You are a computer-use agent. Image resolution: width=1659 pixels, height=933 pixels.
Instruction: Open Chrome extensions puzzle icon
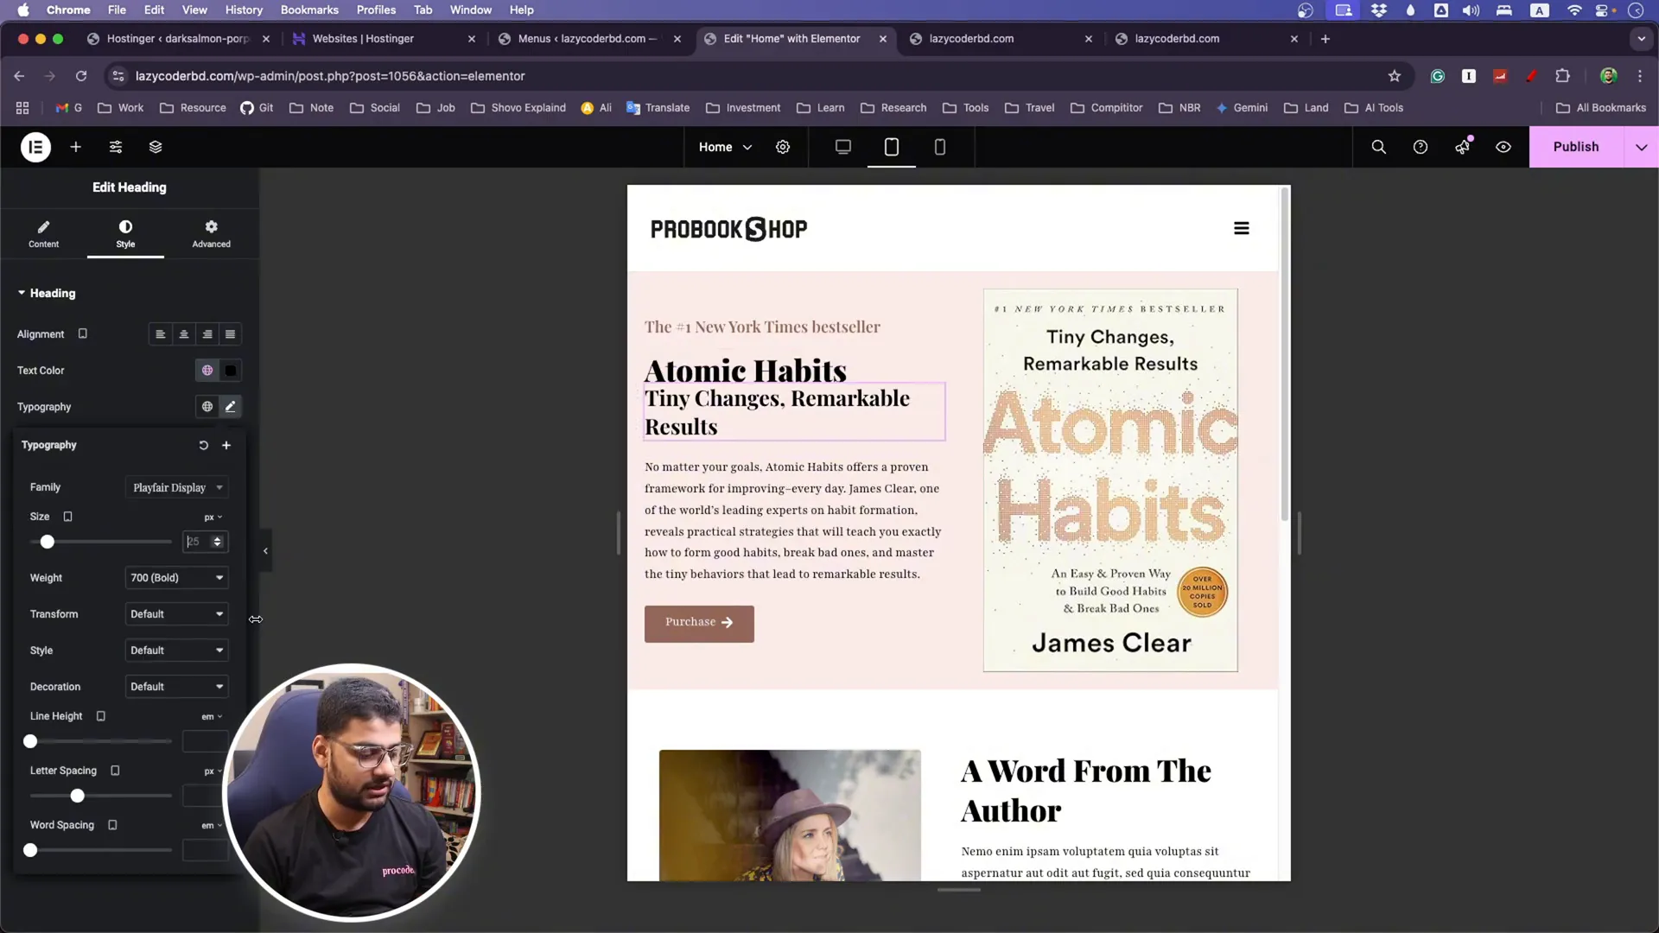(1562, 76)
